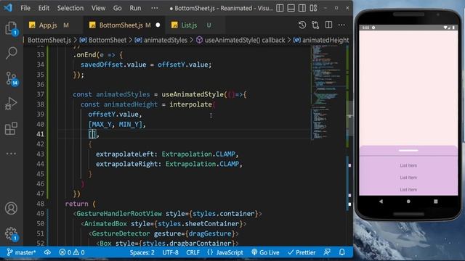
Task: Open the Run menu
Action: coord(135,8)
